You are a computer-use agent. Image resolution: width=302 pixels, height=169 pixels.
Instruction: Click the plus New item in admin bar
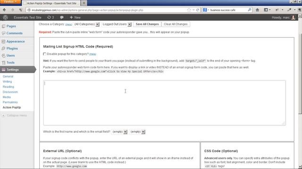click(x=75, y=17)
